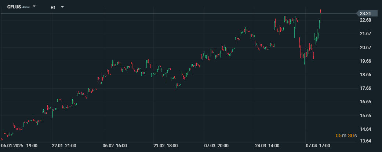Image resolution: width=382 pixels, height=152 pixels.
Task: Select the 21.02 18:00 time marker
Action: 165,146
